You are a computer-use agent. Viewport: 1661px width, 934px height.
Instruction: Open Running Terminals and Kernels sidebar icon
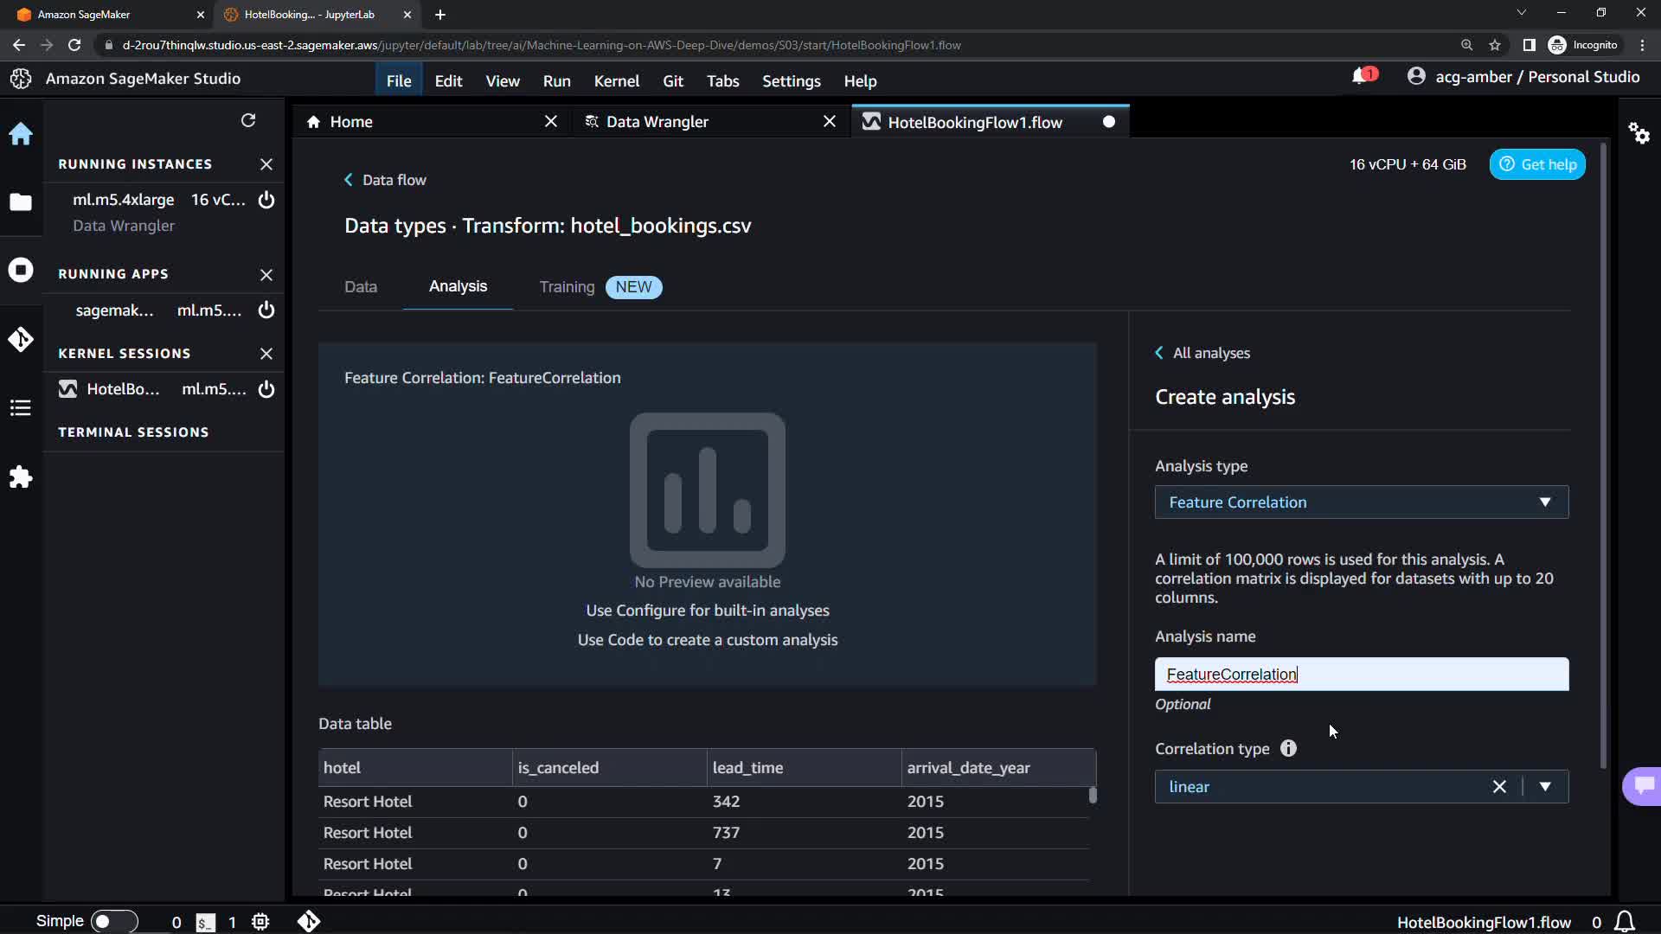(x=21, y=270)
